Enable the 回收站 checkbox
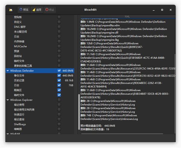This screenshot has width=181, height=148. [59, 56]
